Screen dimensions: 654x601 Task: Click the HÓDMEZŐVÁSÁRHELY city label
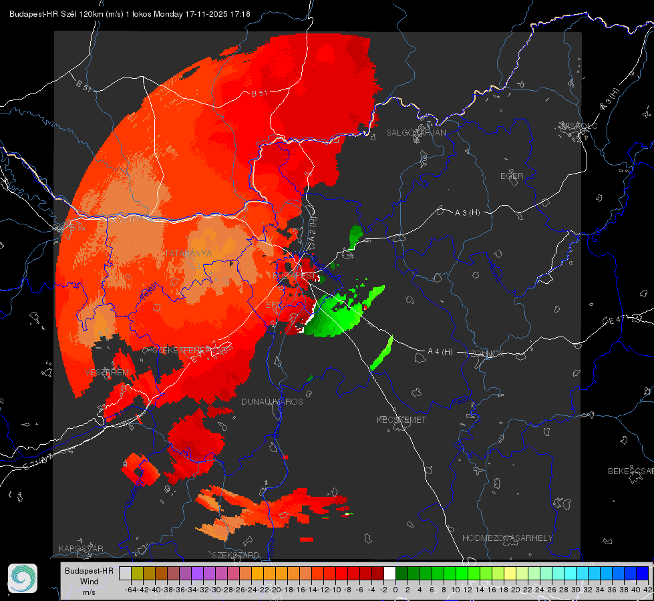[x=507, y=538]
